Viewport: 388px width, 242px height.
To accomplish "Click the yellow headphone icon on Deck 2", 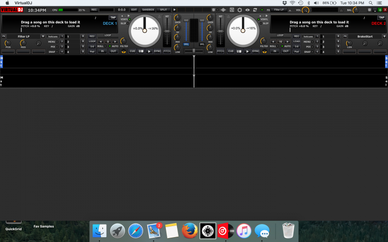I will pyautogui.click(x=264, y=51).
